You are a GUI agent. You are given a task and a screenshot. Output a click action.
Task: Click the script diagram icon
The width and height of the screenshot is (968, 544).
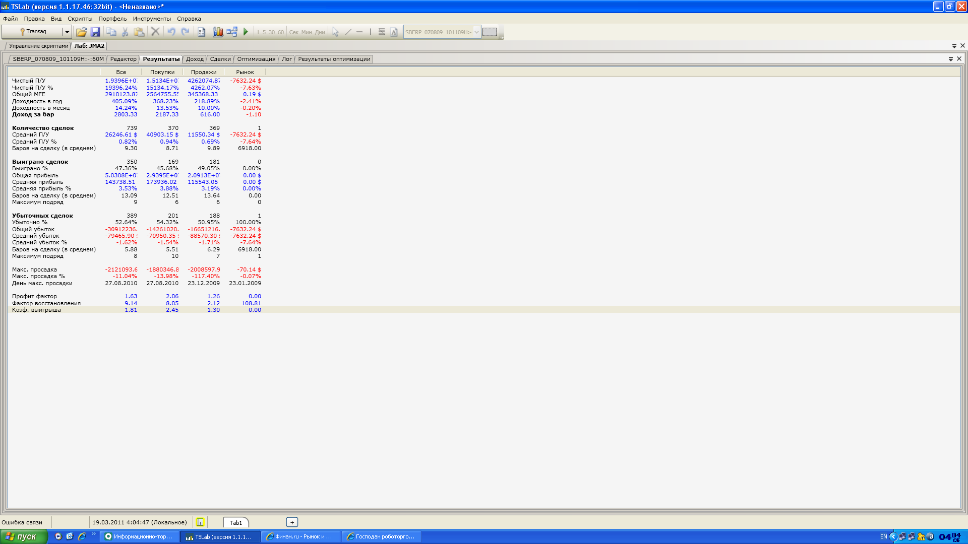pos(232,32)
